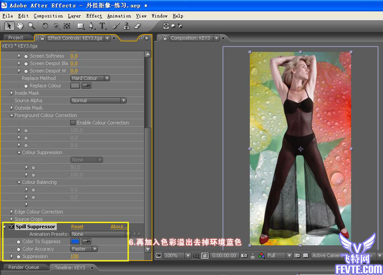Open the Animation menu

click(x=119, y=16)
